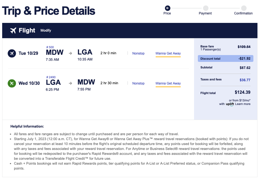
Task: Click the highlighted Discount total row
Action: pos(225,59)
